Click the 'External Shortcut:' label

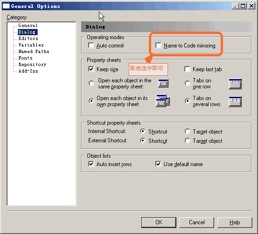point(108,140)
